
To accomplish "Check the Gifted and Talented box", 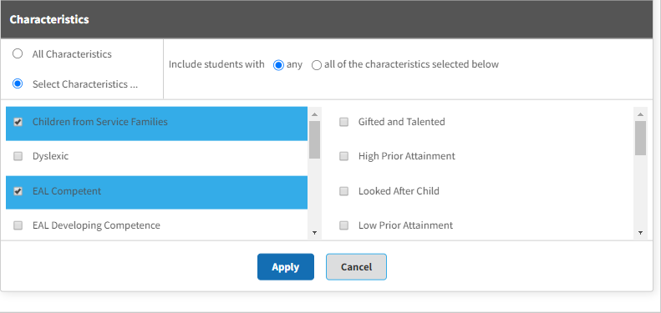I will pos(344,122).
